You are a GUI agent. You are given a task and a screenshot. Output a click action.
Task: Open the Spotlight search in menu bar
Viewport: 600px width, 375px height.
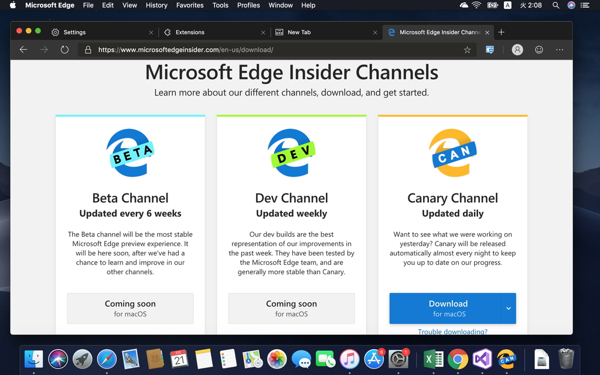tap(555, 5)
